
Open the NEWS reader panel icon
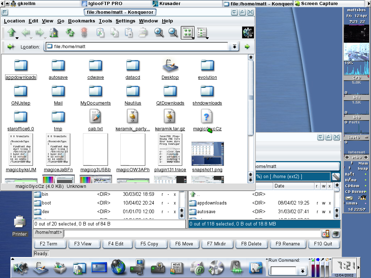tap(176, 268)
